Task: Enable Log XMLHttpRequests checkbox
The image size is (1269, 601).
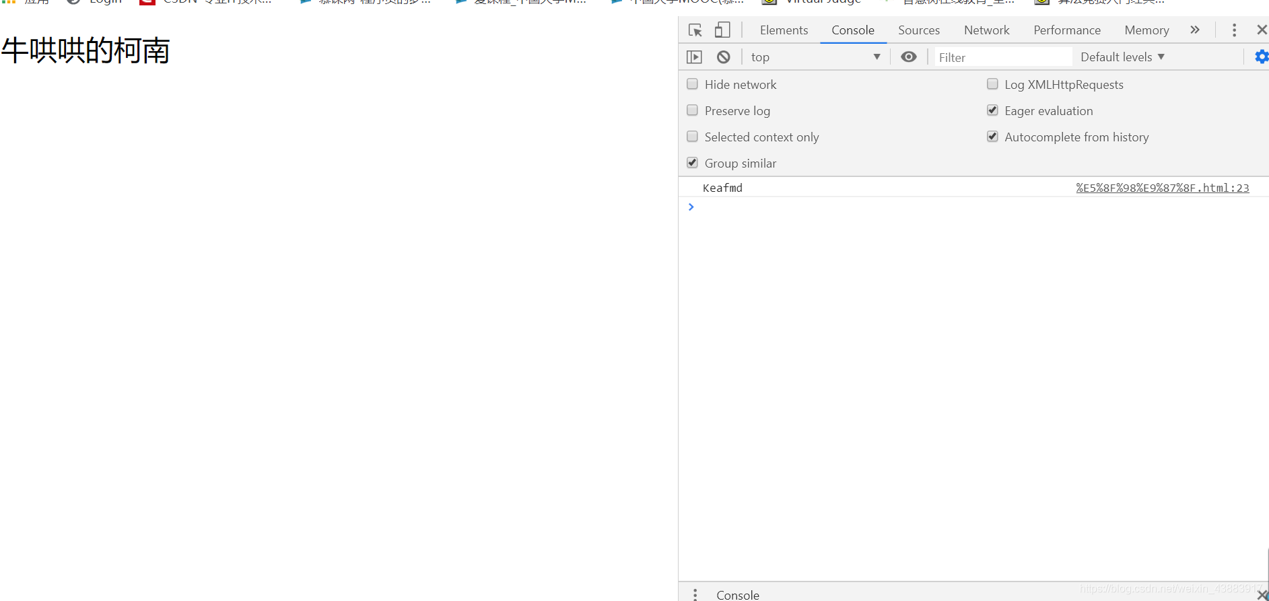Action: (x=992, y=84)
